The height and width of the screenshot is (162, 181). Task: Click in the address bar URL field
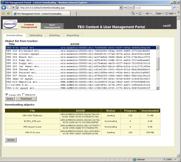point(68,8)
